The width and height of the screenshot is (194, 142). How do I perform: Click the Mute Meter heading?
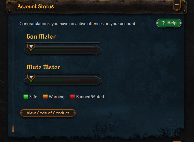(x=43, y=67)
